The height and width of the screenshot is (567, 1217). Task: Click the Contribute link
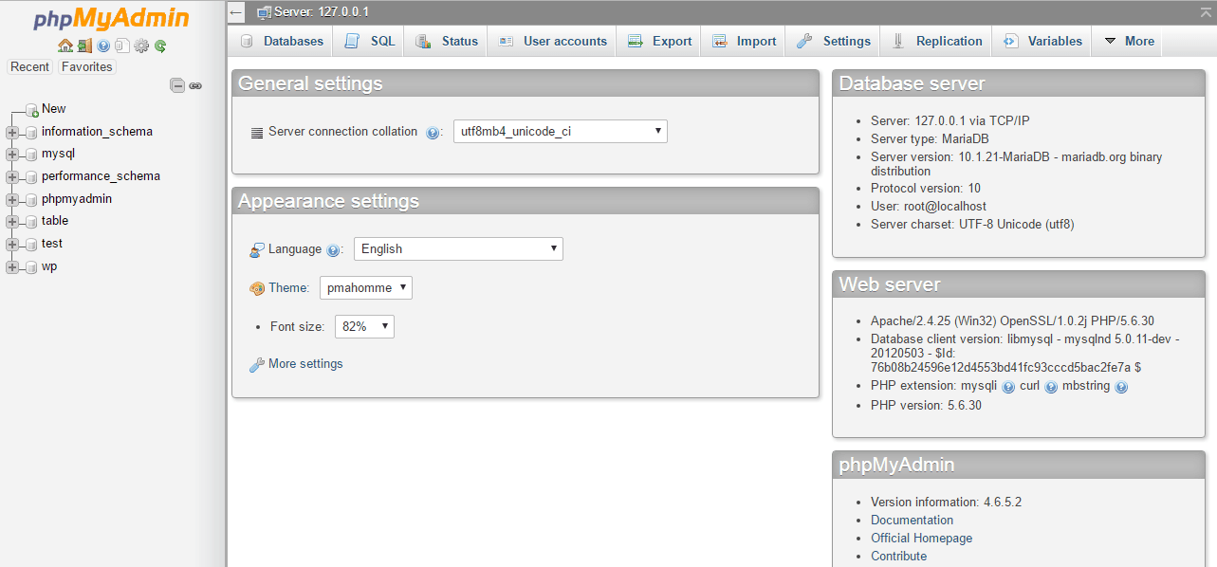pos(899,557)
